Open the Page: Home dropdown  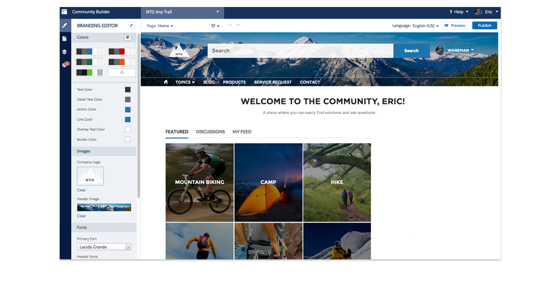point(160,26)
